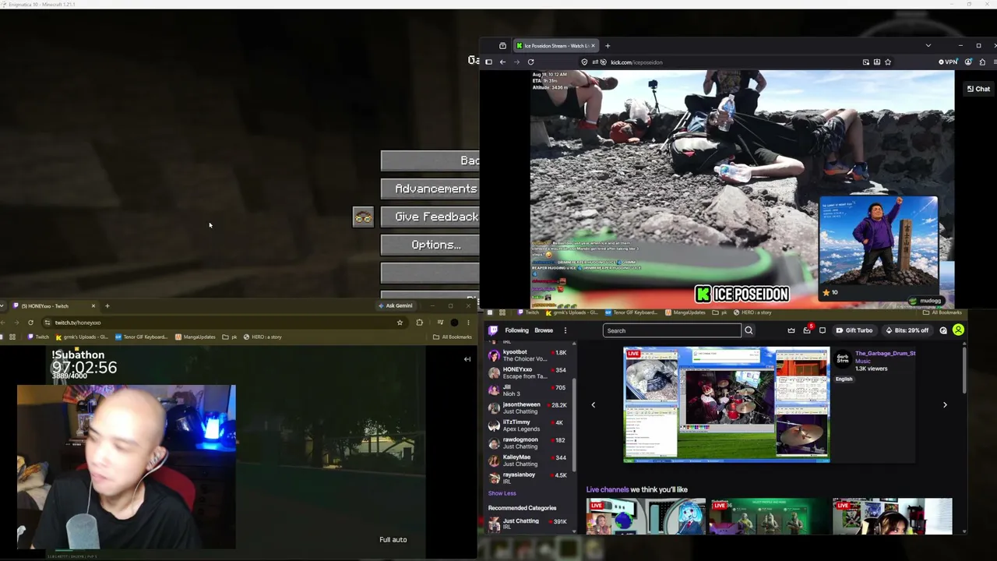Open a new tab in the HONEYxxo browser
Screen dimensions: 997x561
click(107, 306)
